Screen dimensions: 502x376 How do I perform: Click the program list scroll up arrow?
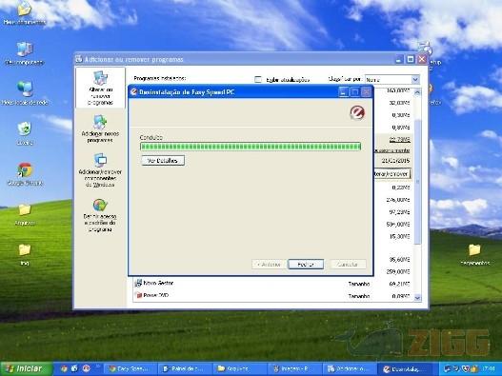[x=417, y=92]
